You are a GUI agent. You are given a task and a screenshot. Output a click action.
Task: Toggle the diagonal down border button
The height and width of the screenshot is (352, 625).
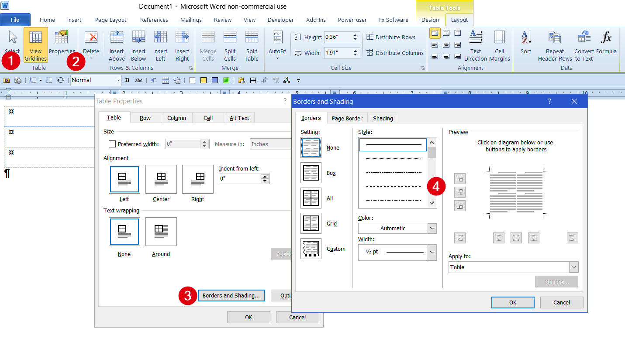pyautogui.click(x=573, y=238)
